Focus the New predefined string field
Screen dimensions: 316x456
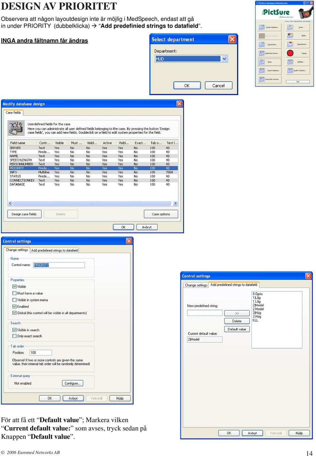coord(205,313)
